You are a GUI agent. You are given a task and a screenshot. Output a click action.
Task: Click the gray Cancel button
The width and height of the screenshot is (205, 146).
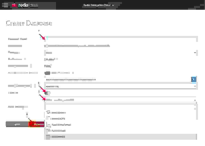pos(17,124)
